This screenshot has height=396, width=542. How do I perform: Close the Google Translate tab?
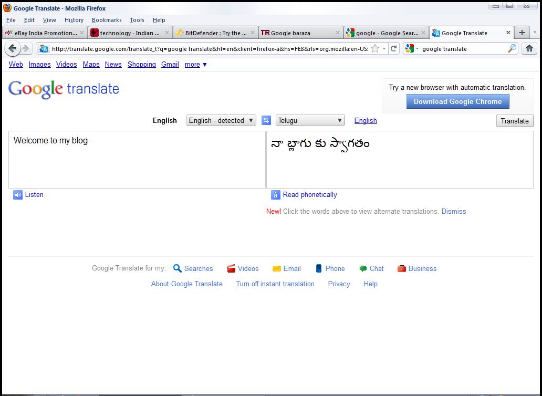click(x=508, y=33)
